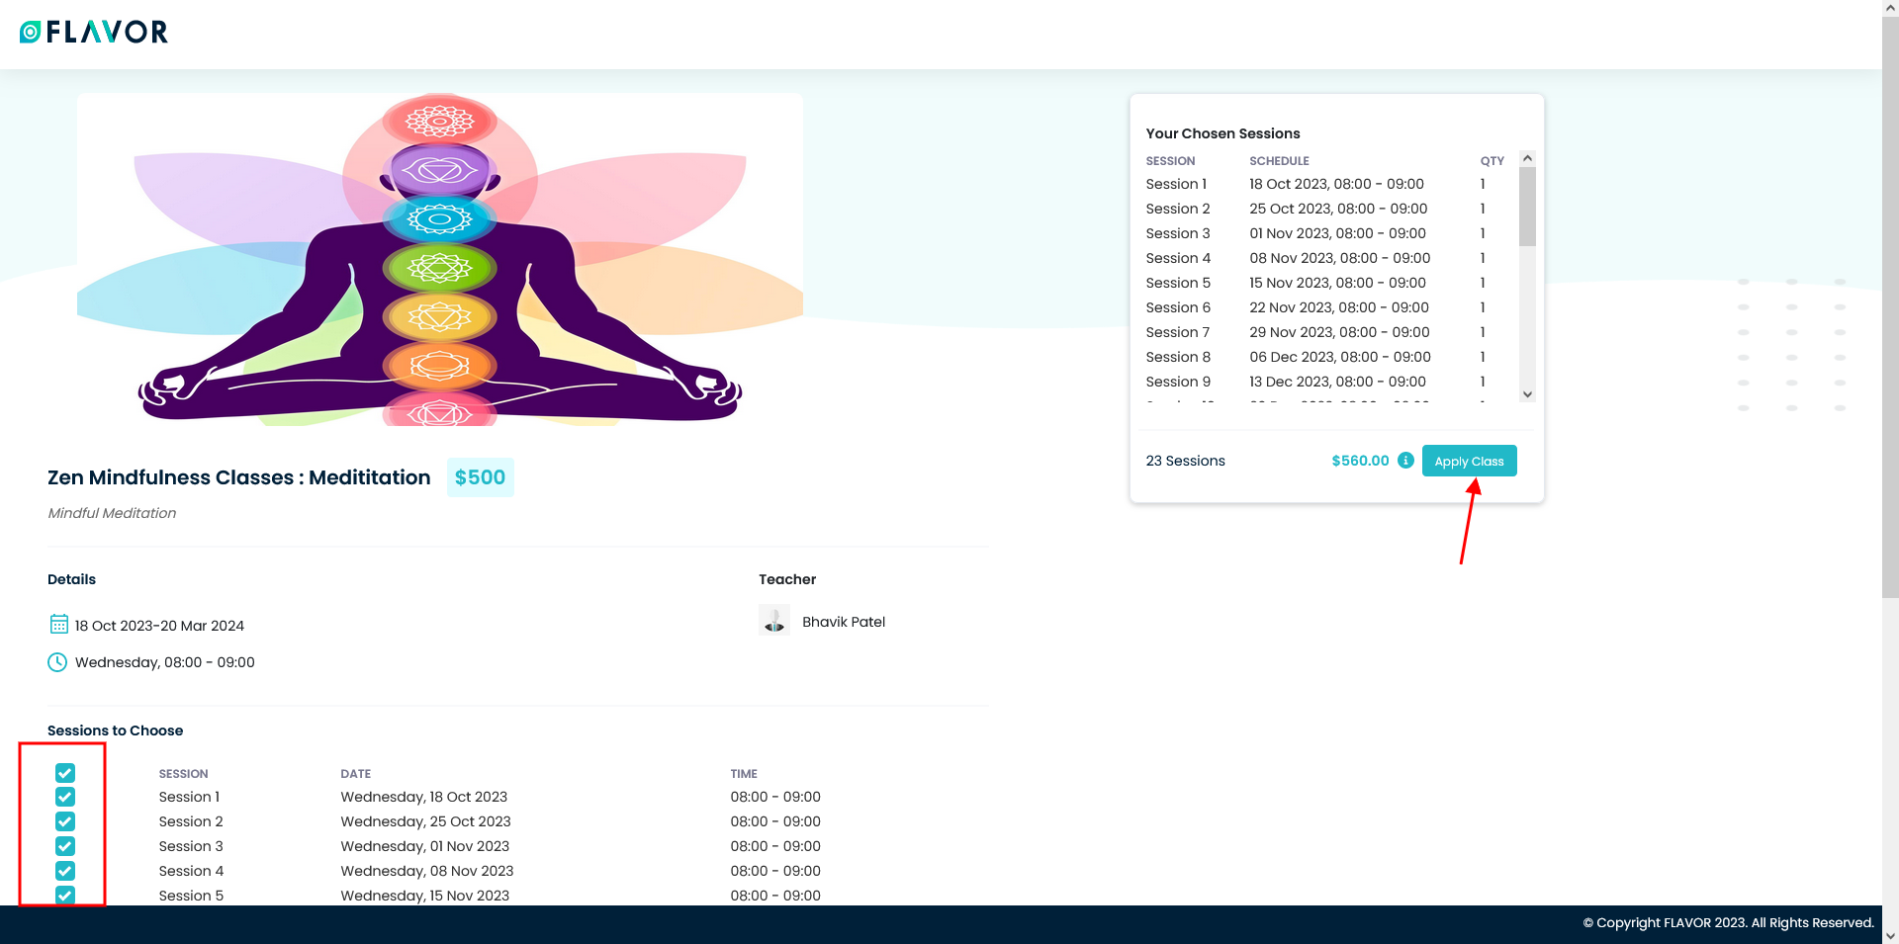Click the DATE column header

click(x=355, y=774)
